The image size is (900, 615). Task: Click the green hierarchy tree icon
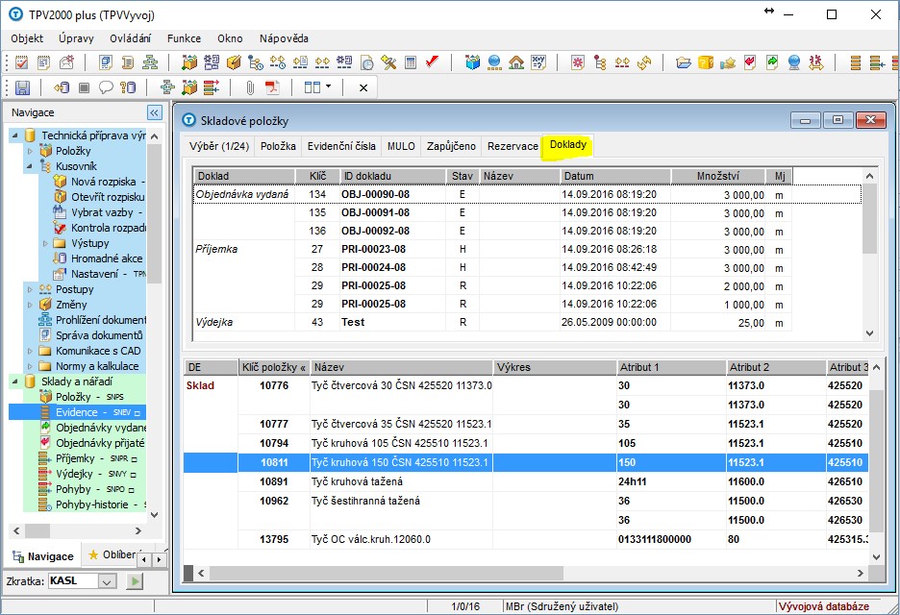pyautogui.click(x=150, y=62)
